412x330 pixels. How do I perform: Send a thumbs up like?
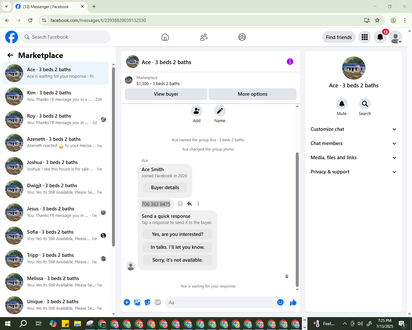[x=293, y=302]
